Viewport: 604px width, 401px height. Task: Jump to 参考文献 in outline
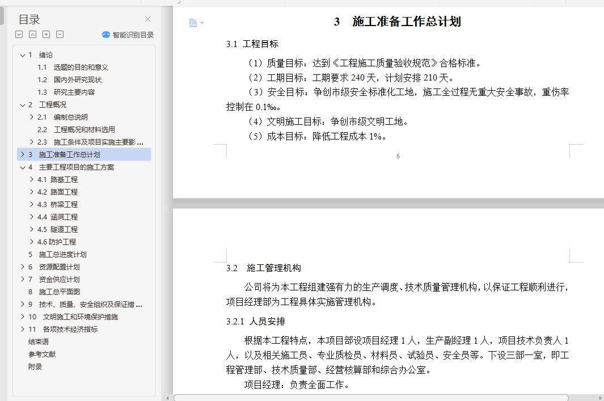[x=42, y=354]
